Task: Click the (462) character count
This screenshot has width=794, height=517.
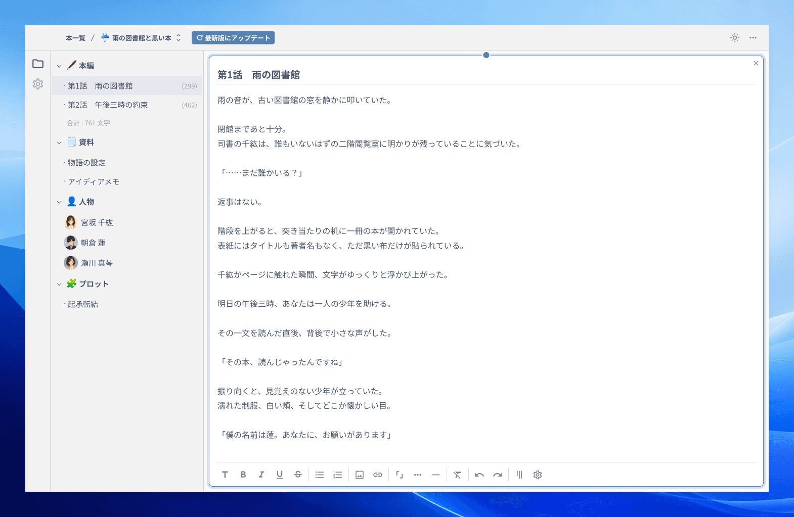Action: (190, 105)
